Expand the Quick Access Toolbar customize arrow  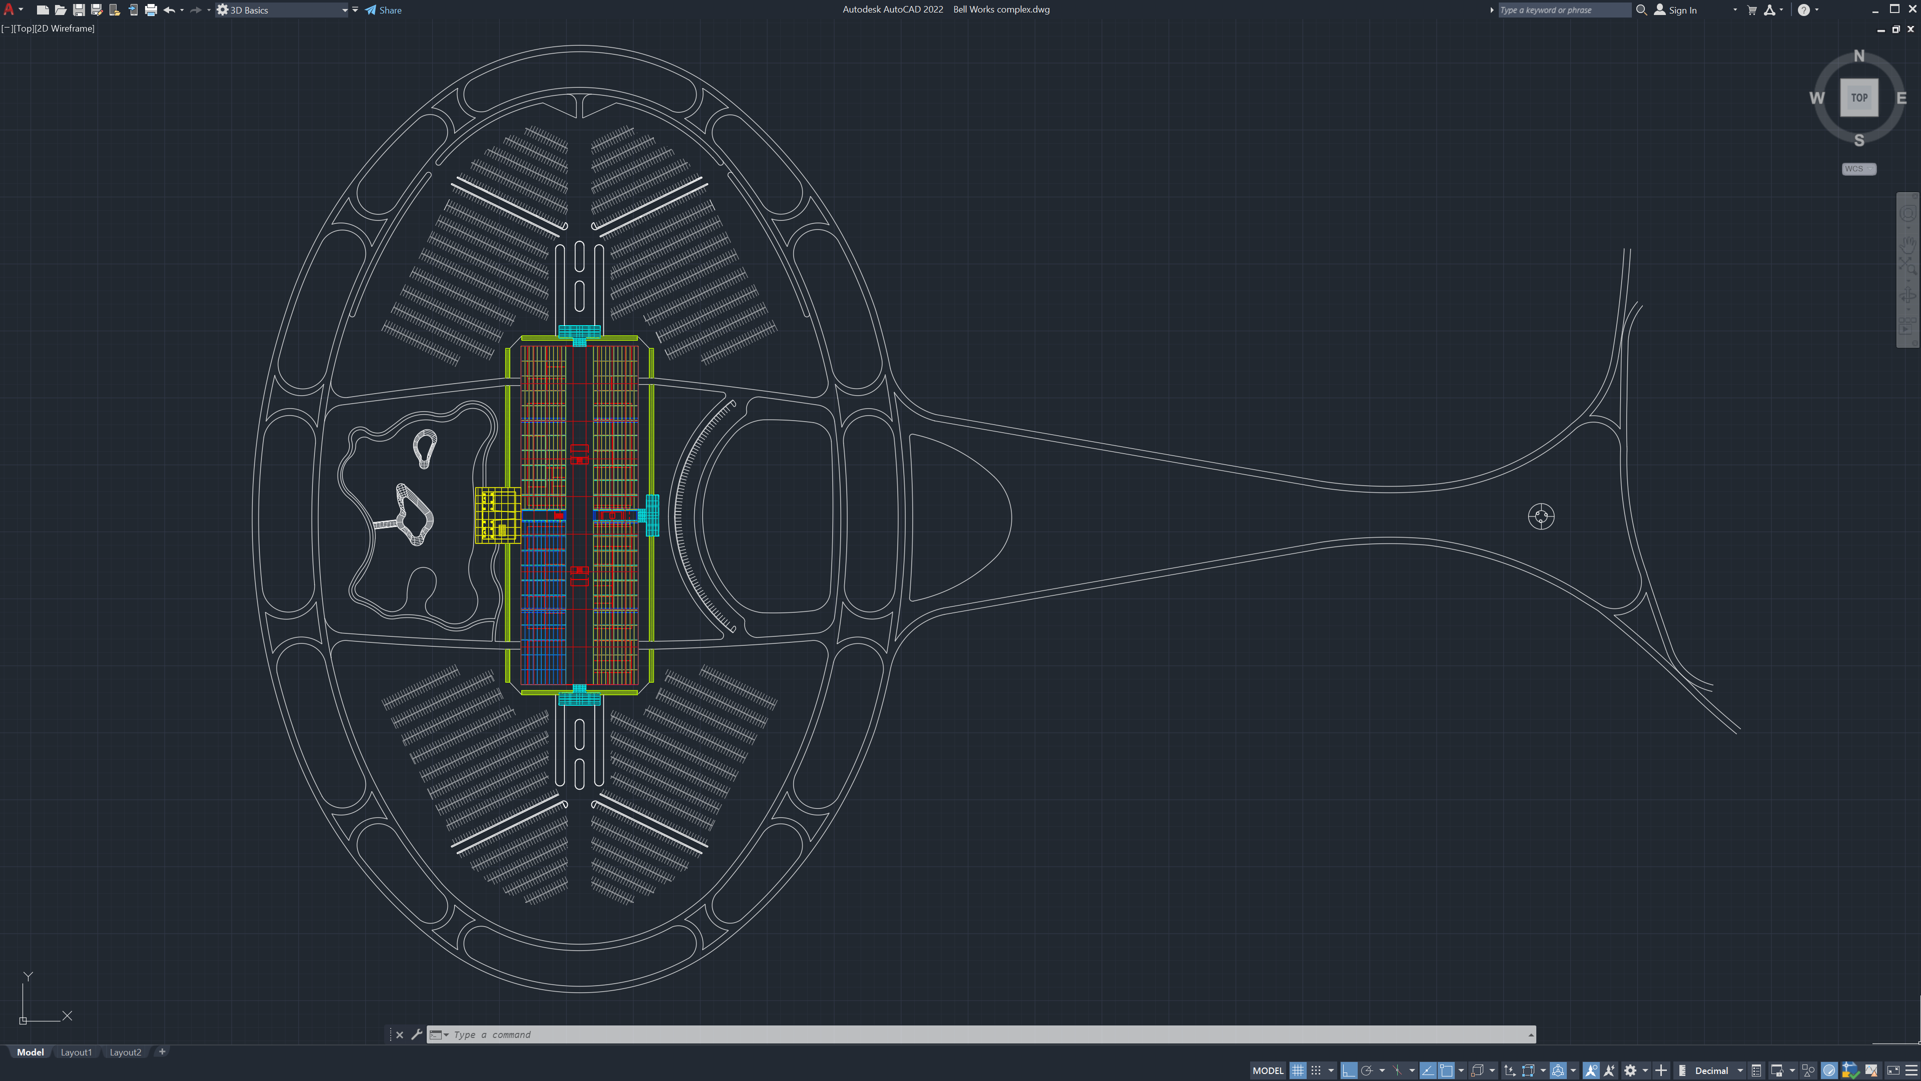tap(355, 10)
